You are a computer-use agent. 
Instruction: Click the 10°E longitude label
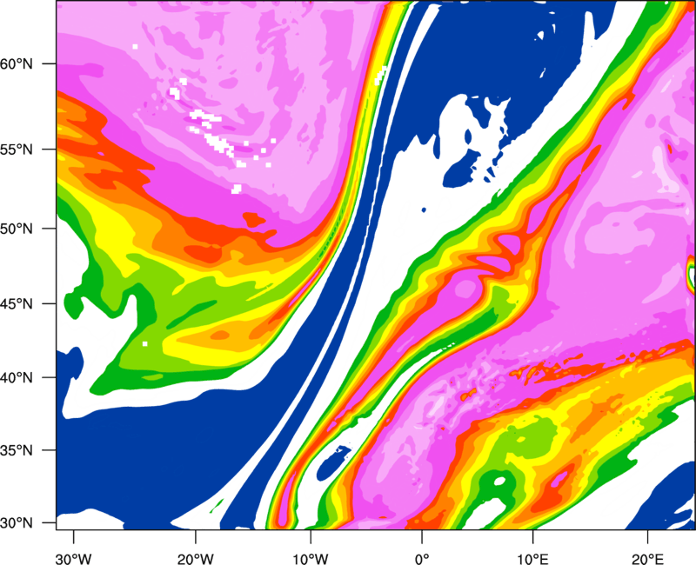(532, 559)
